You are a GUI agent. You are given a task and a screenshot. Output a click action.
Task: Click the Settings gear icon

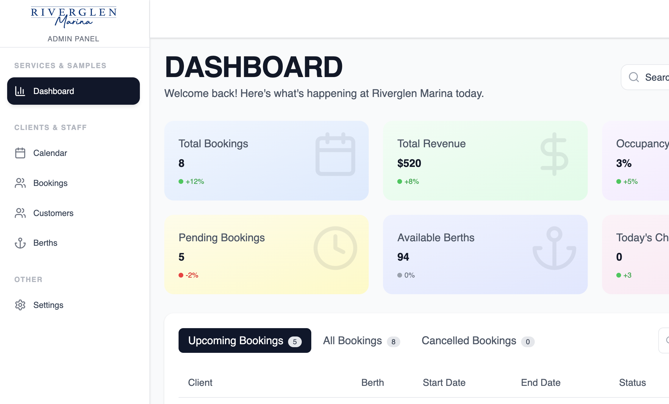tap(20, 305)
